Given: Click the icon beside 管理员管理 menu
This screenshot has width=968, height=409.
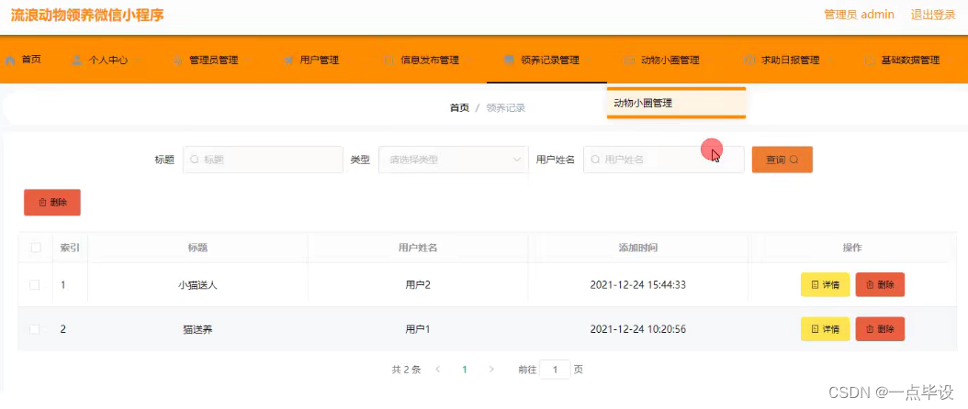Looking at the screenshot, I should [178, 61].
